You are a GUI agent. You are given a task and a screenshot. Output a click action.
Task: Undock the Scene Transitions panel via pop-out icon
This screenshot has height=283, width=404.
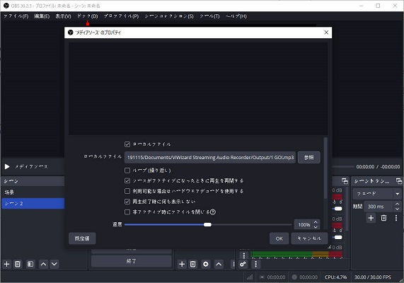coord(398,181)
